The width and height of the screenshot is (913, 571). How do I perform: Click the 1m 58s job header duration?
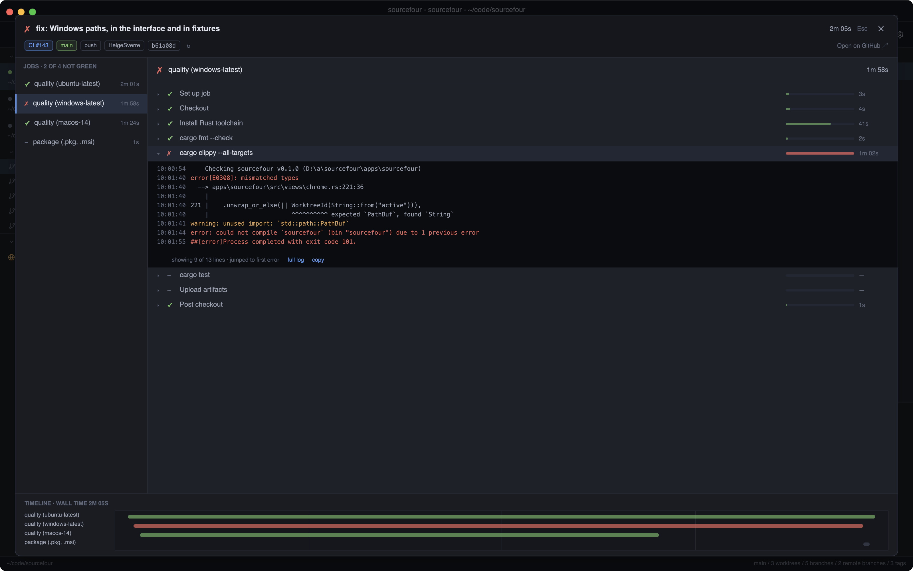(877, 70)
